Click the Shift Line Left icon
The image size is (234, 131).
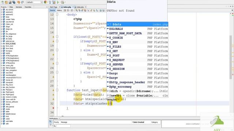(101, 10)
